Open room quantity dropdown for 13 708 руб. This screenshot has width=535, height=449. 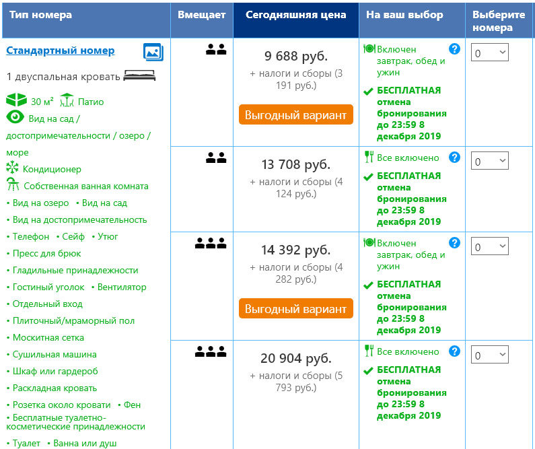pyautogui.click(x=489, y=161)
